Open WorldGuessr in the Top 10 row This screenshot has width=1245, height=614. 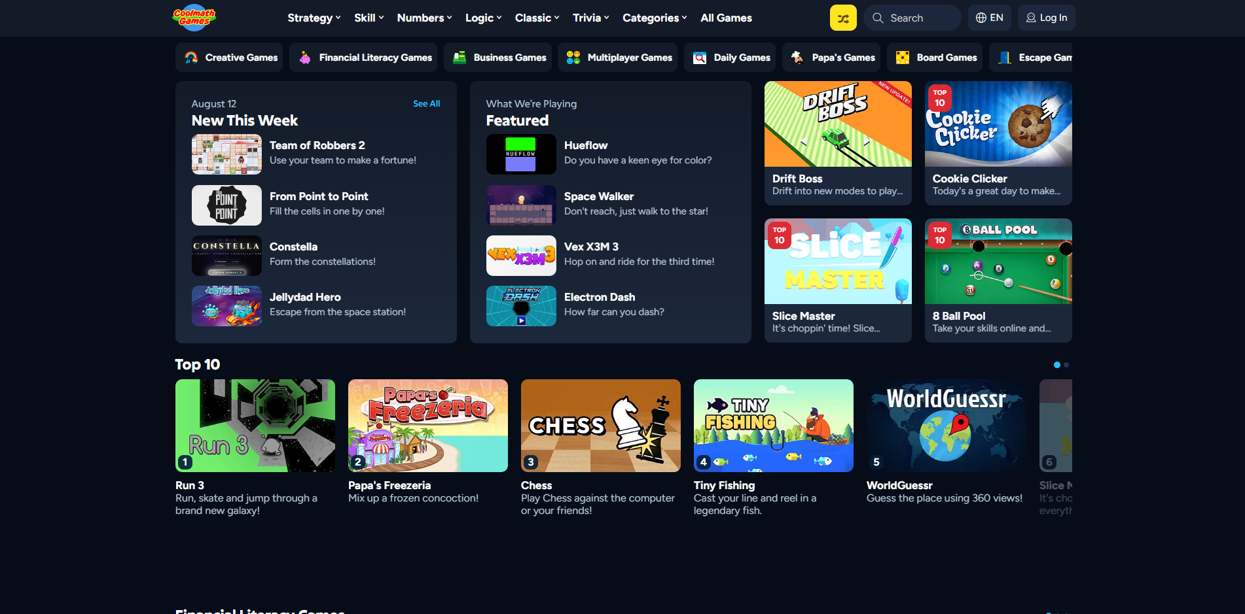(947, 426)
